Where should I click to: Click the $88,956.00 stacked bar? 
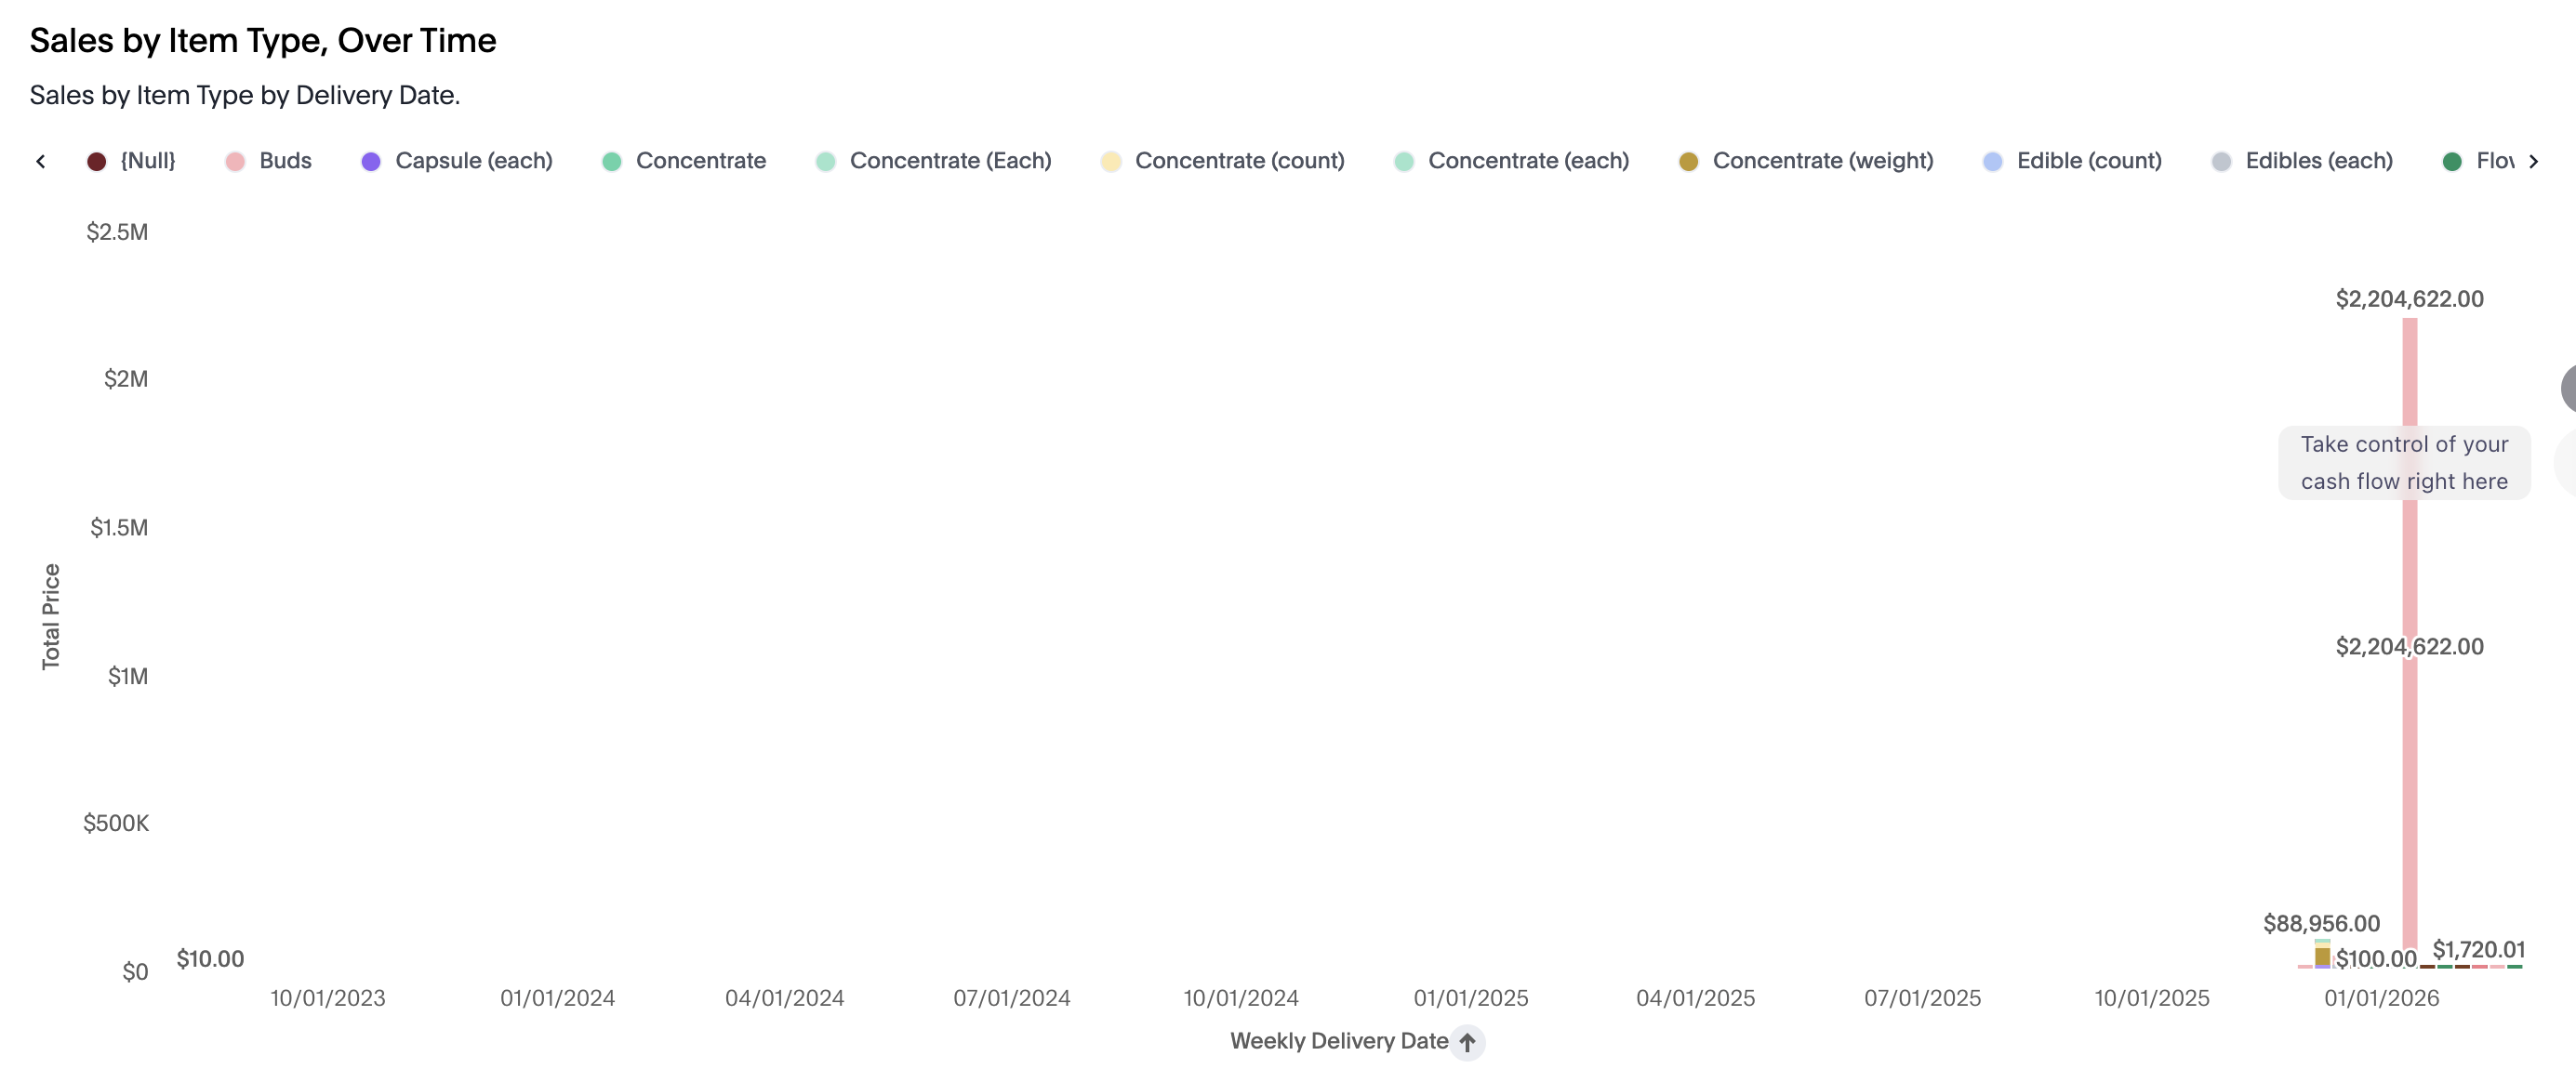[x=2322, y=956]
